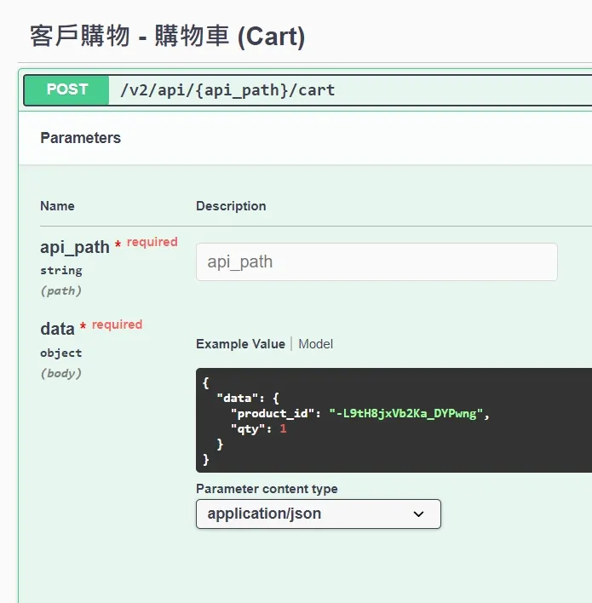Viewport: 592px width, 603px height.
Task: Click the red required label beside data
Action: tap(117, 324)
